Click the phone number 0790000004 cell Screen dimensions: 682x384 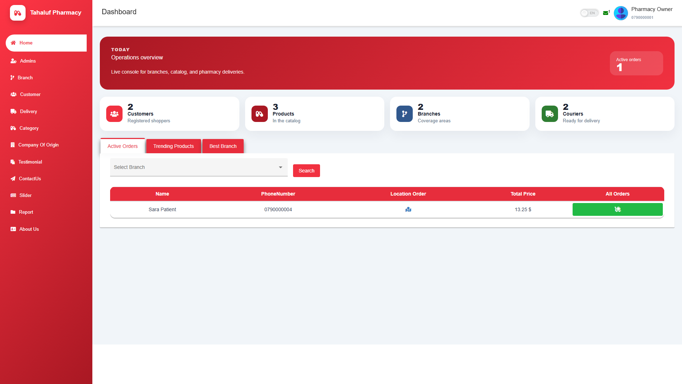click(x=278, y=209)
